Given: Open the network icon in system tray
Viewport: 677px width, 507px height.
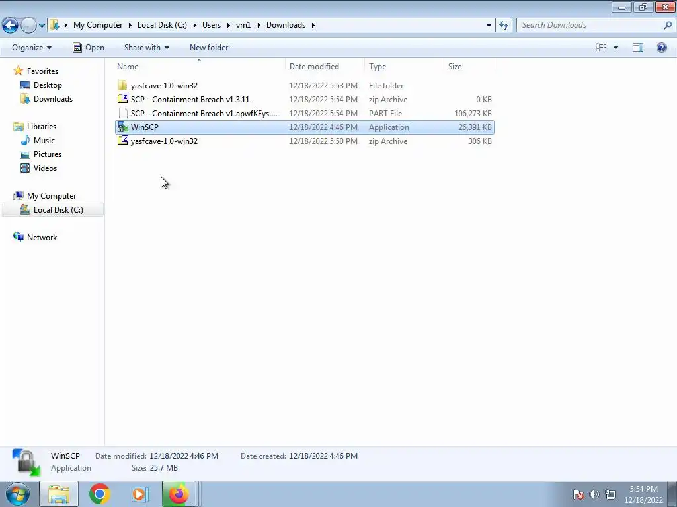Looking at the screenshot, I should 610,494.
